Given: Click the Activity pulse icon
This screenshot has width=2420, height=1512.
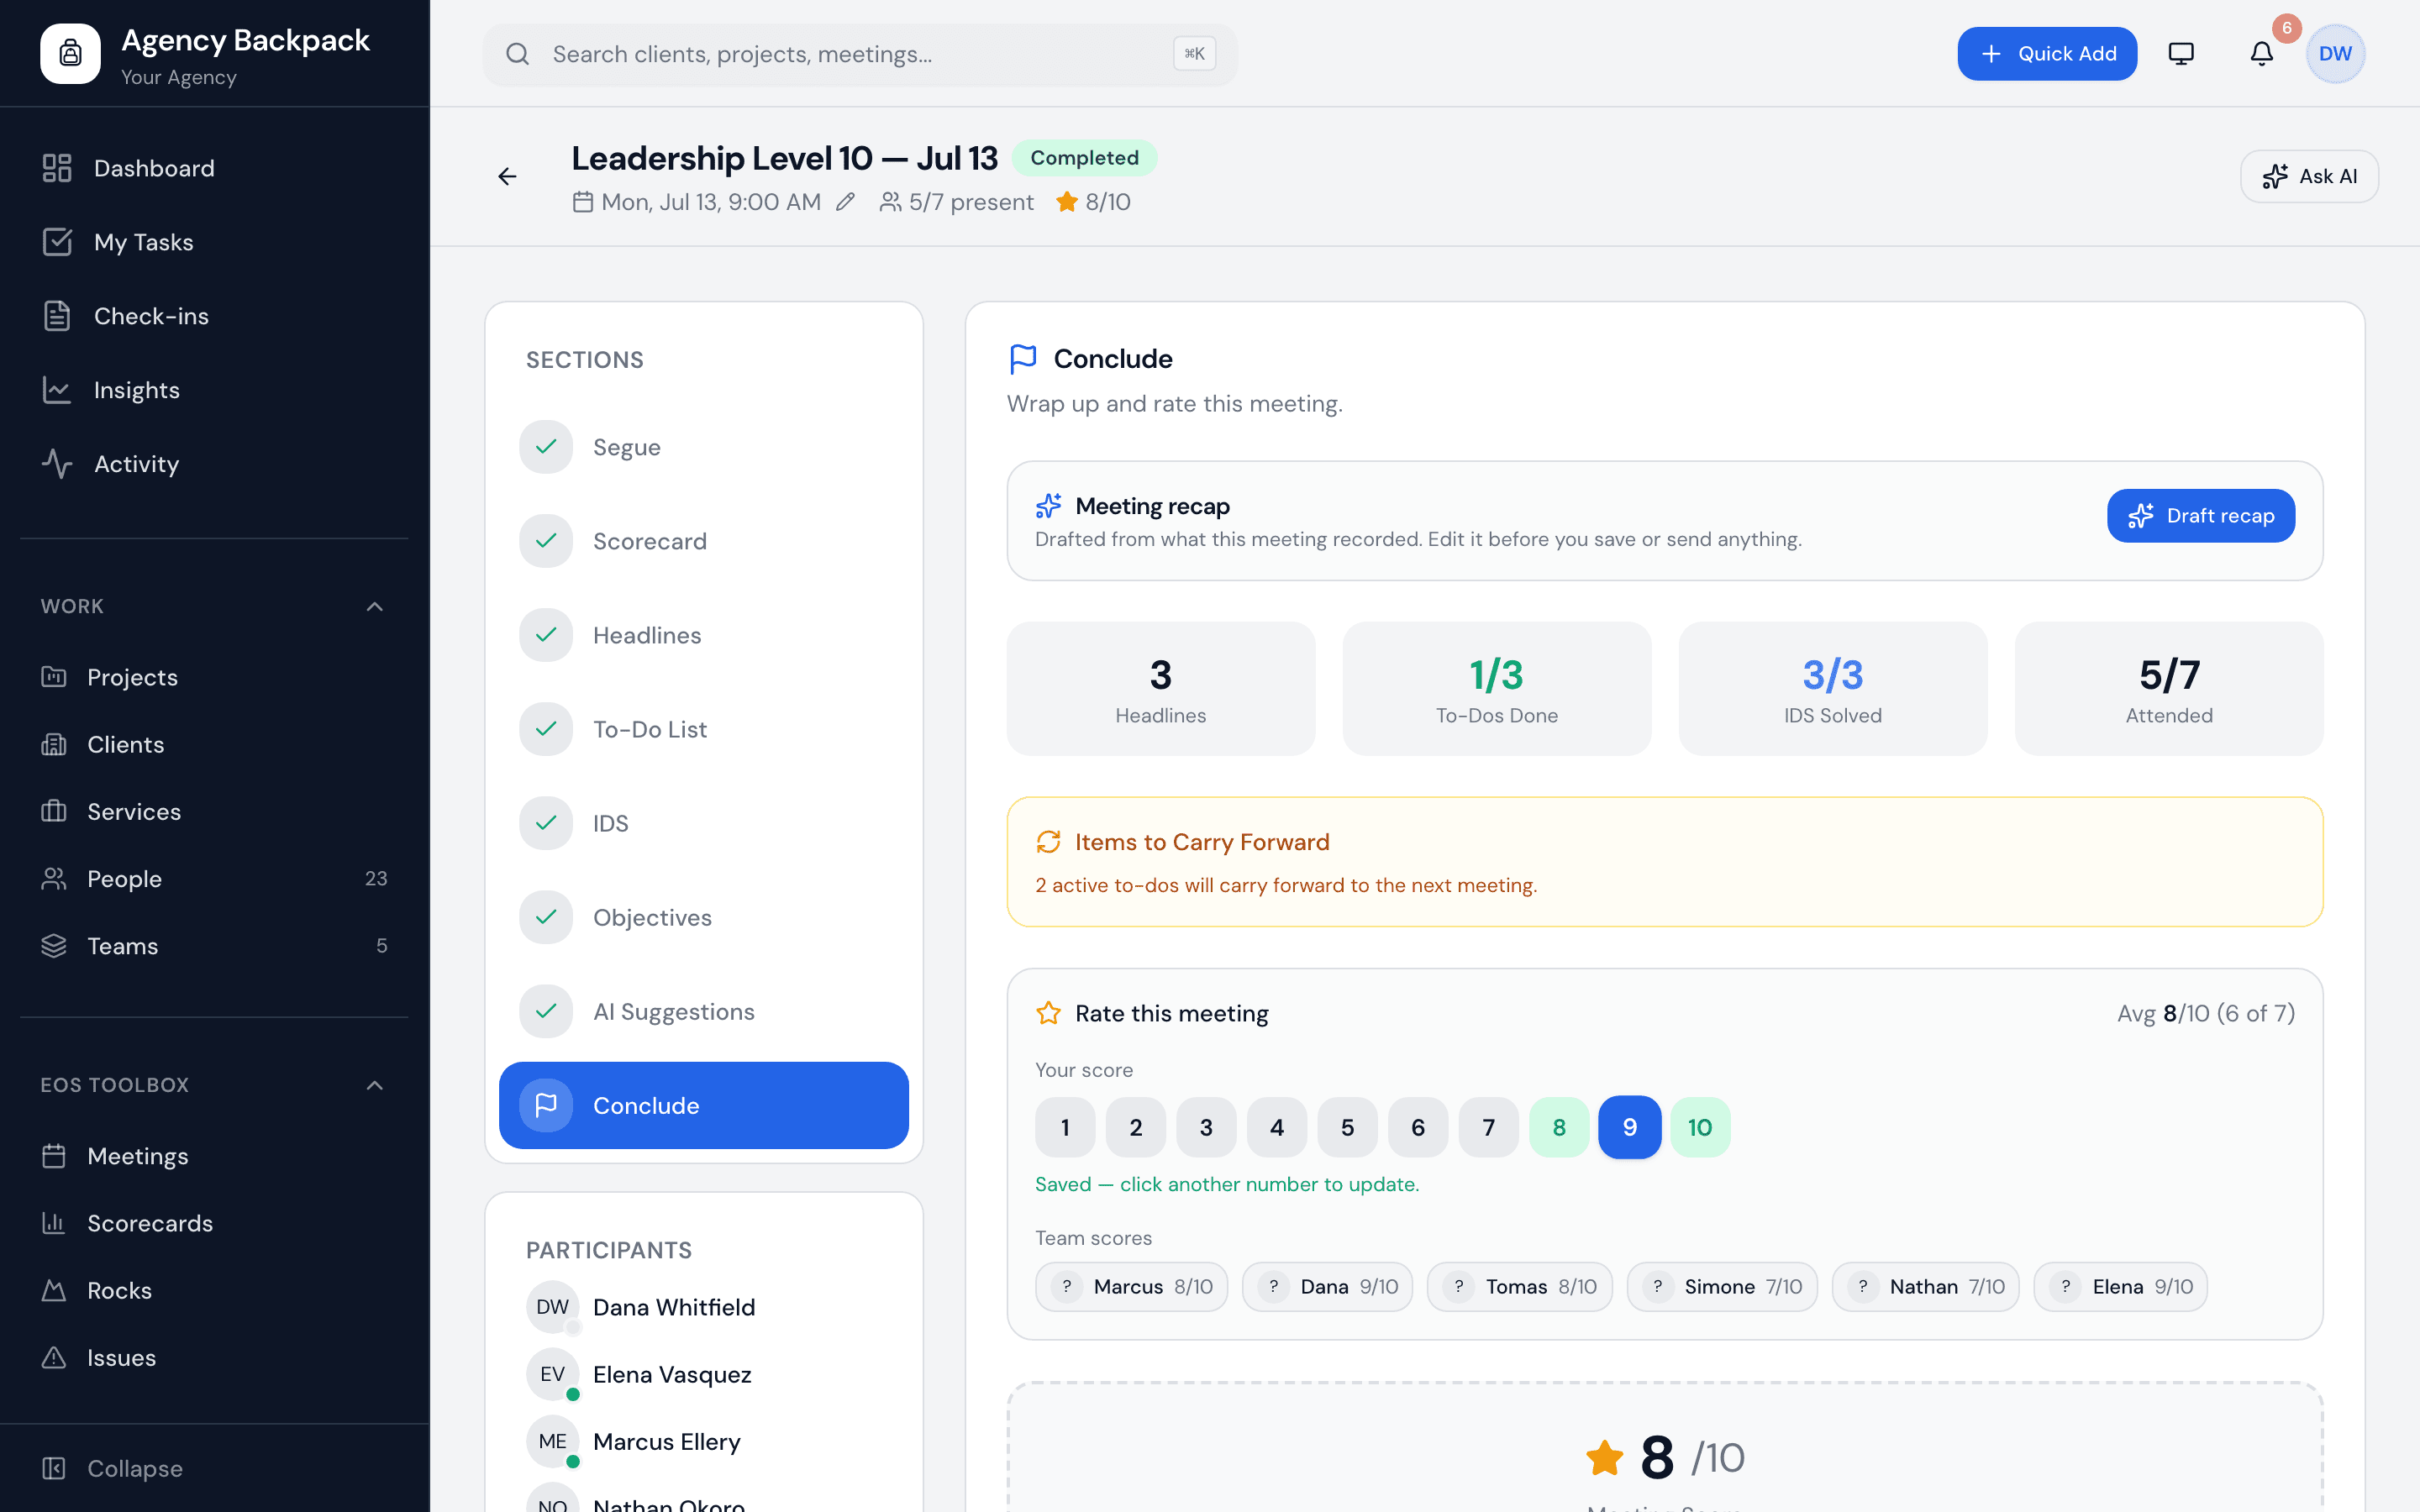Looking at the screenshot, I should [57, 464].
